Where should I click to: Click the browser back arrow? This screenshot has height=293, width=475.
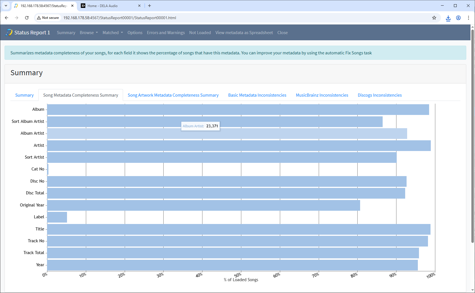6,18
